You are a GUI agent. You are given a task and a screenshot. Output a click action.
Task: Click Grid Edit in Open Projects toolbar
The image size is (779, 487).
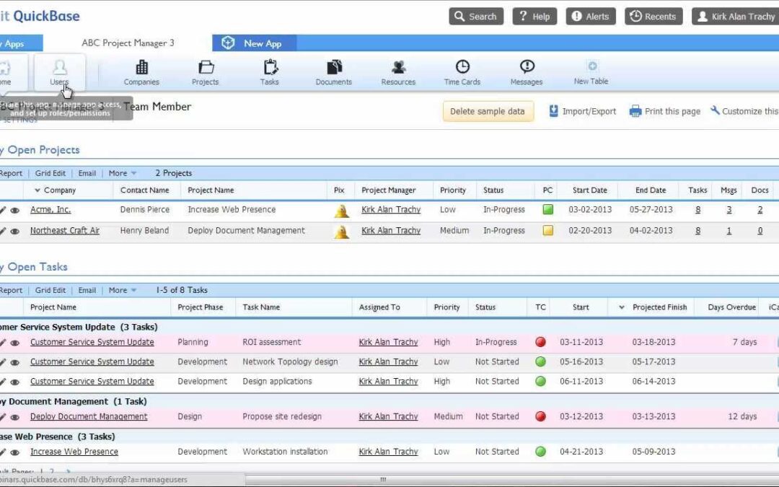[x=50, y=173]
